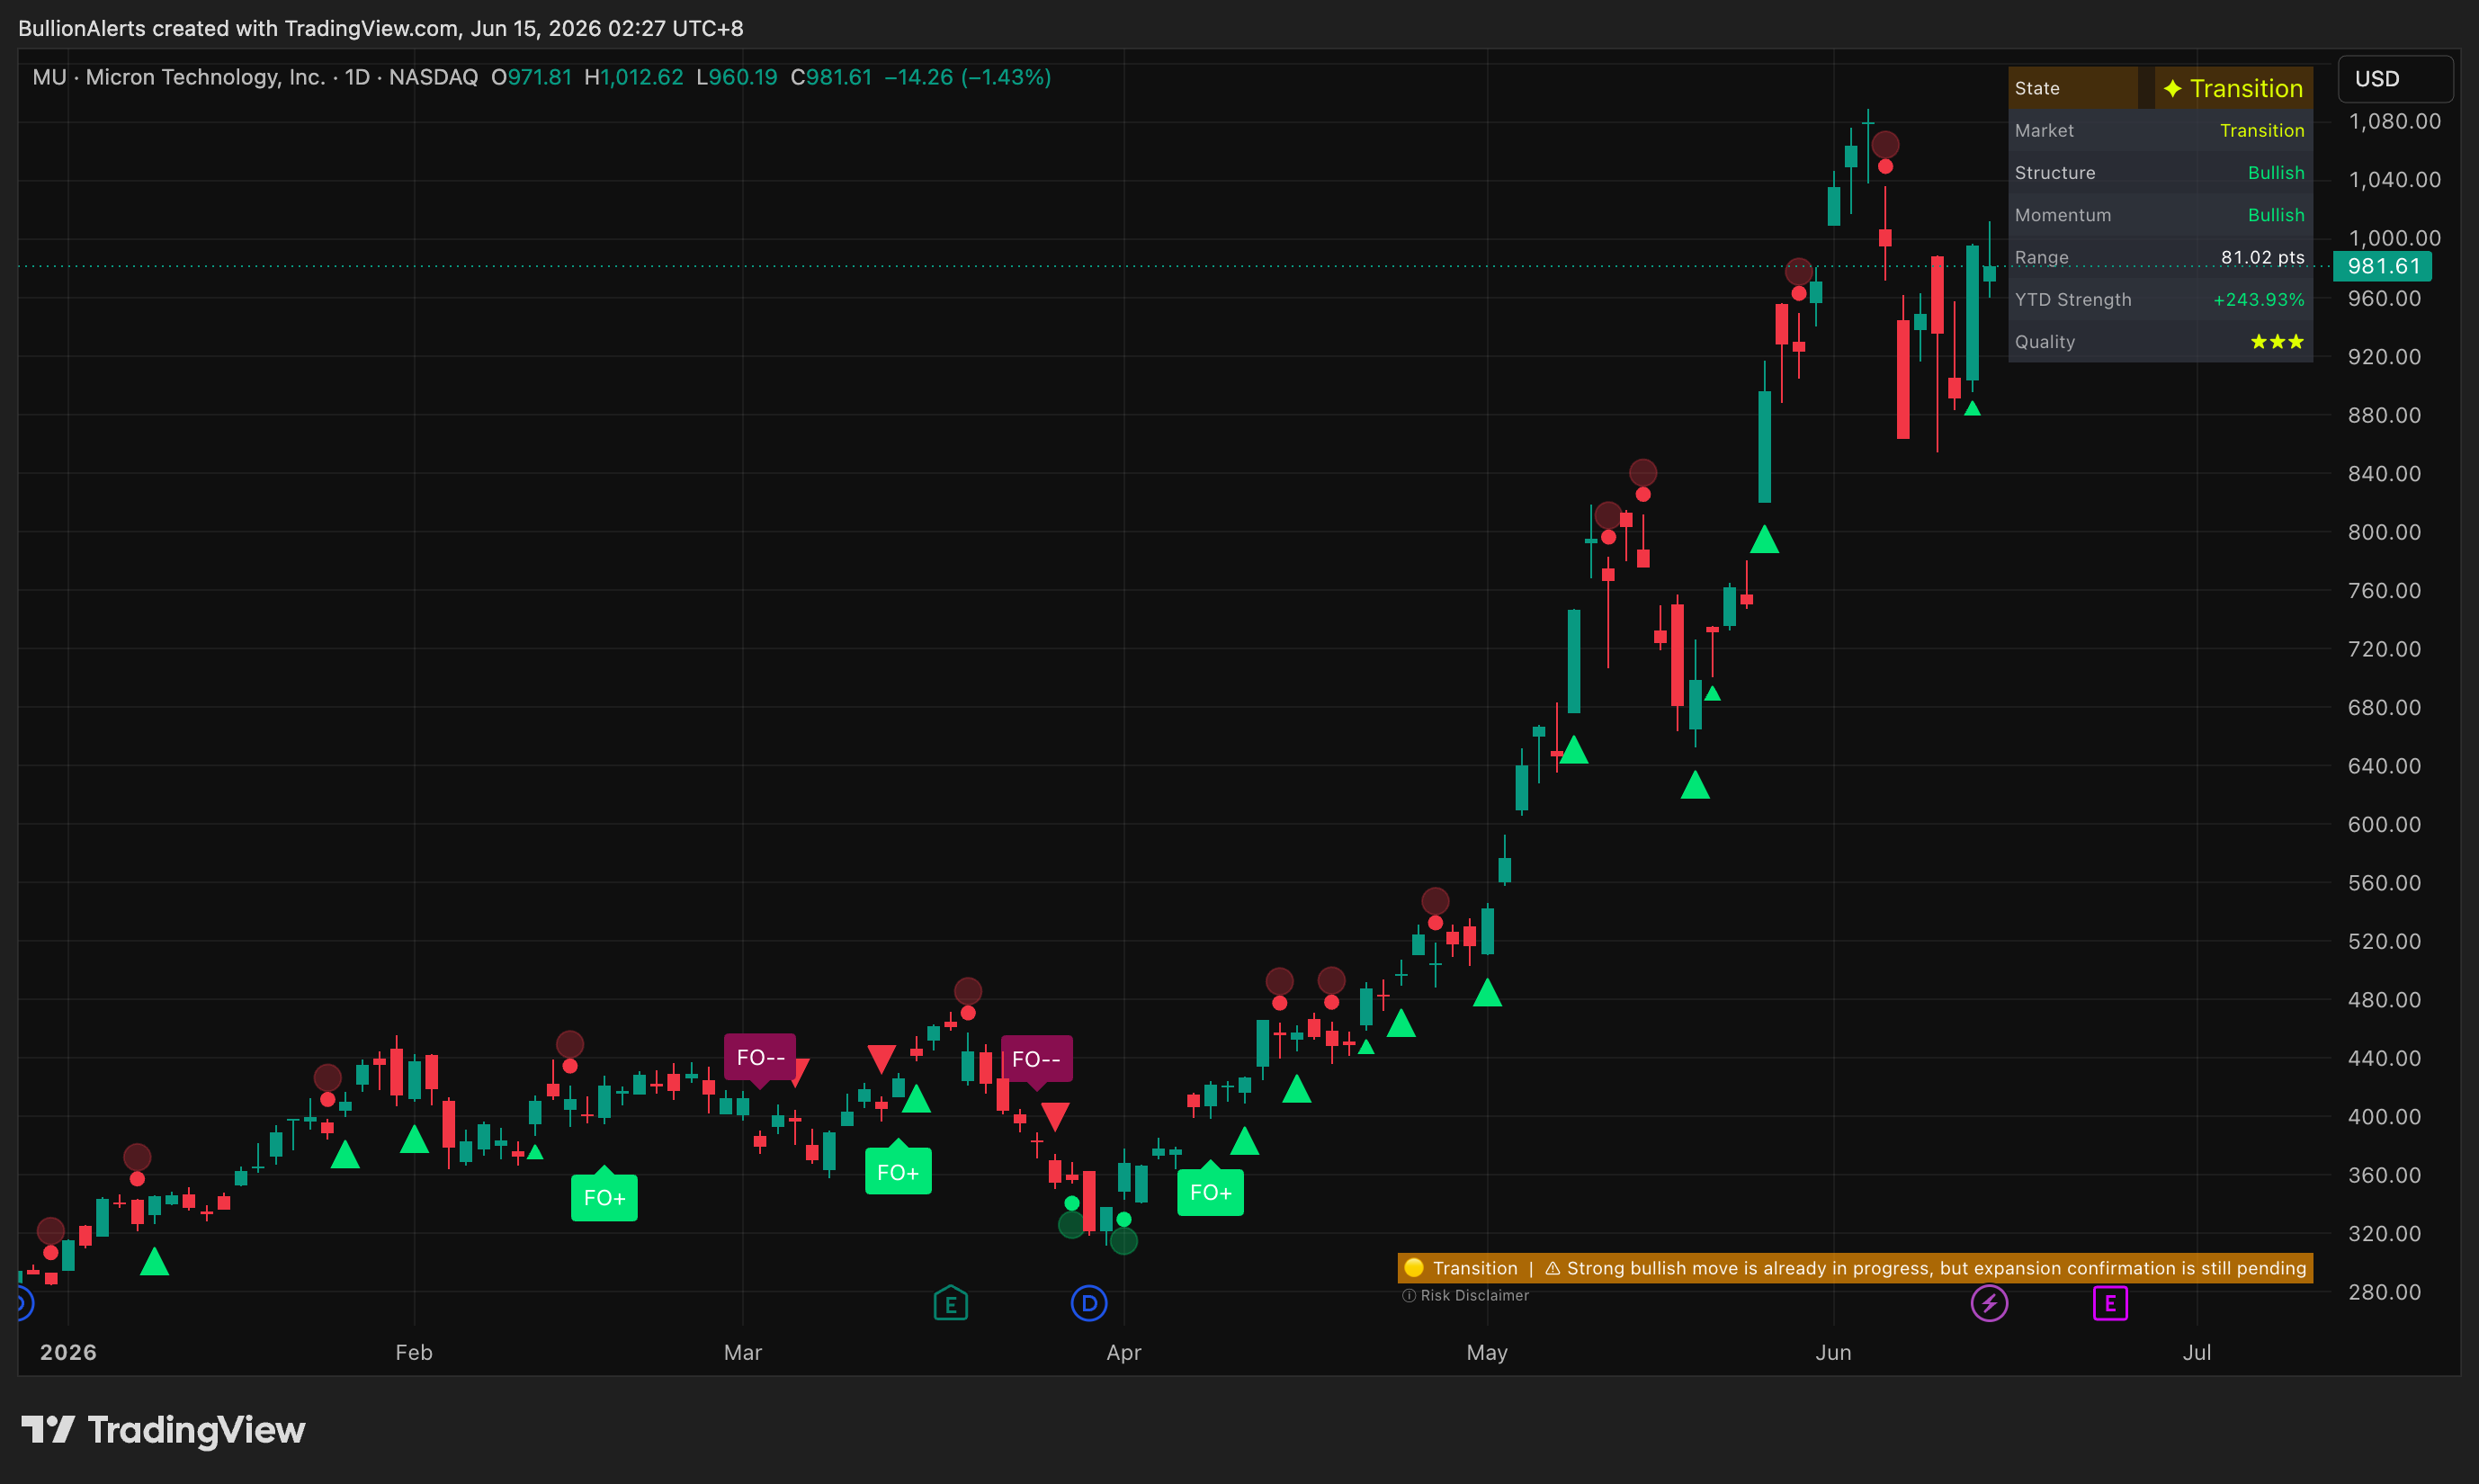Click the 2026 year label on time axis
The height and width of the screenshot is (1484, 2479).
point(68,1352)
